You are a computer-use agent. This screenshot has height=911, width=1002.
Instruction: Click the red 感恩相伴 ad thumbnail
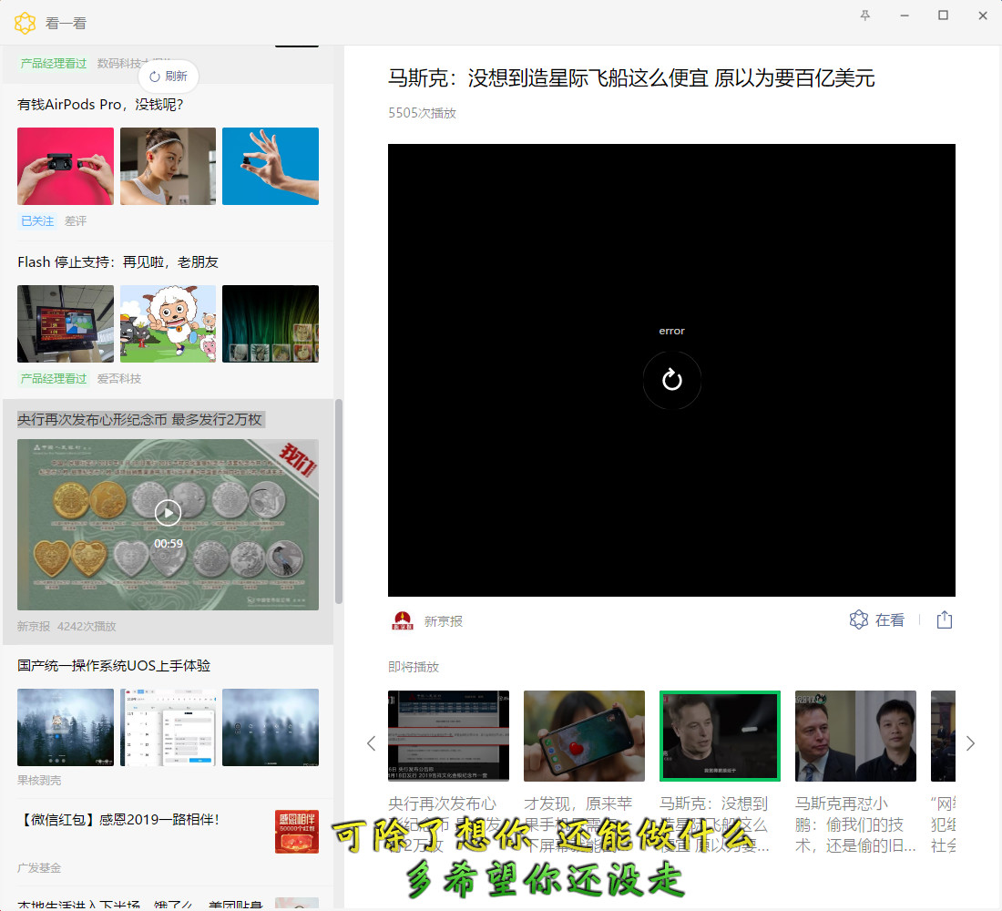pos(297,832)
